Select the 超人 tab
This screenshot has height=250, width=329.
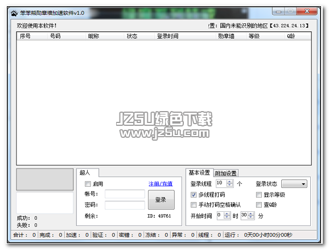pos(88,173)
